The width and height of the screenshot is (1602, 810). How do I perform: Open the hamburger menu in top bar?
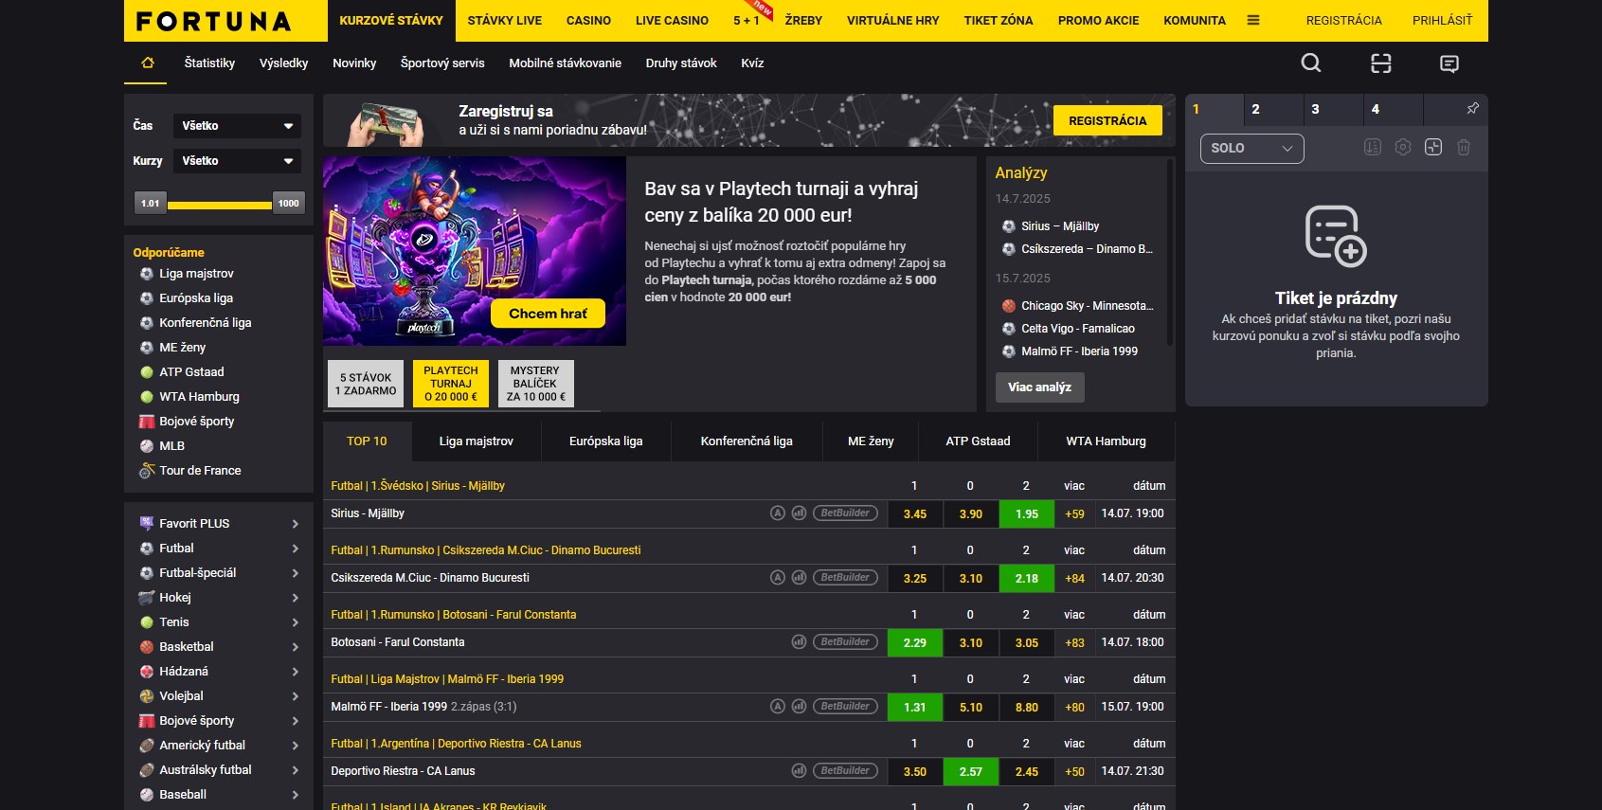click(x=1253, y=20)
